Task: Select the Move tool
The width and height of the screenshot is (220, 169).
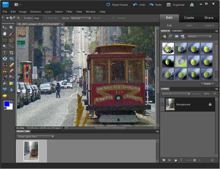Action: tap(5, 28)
